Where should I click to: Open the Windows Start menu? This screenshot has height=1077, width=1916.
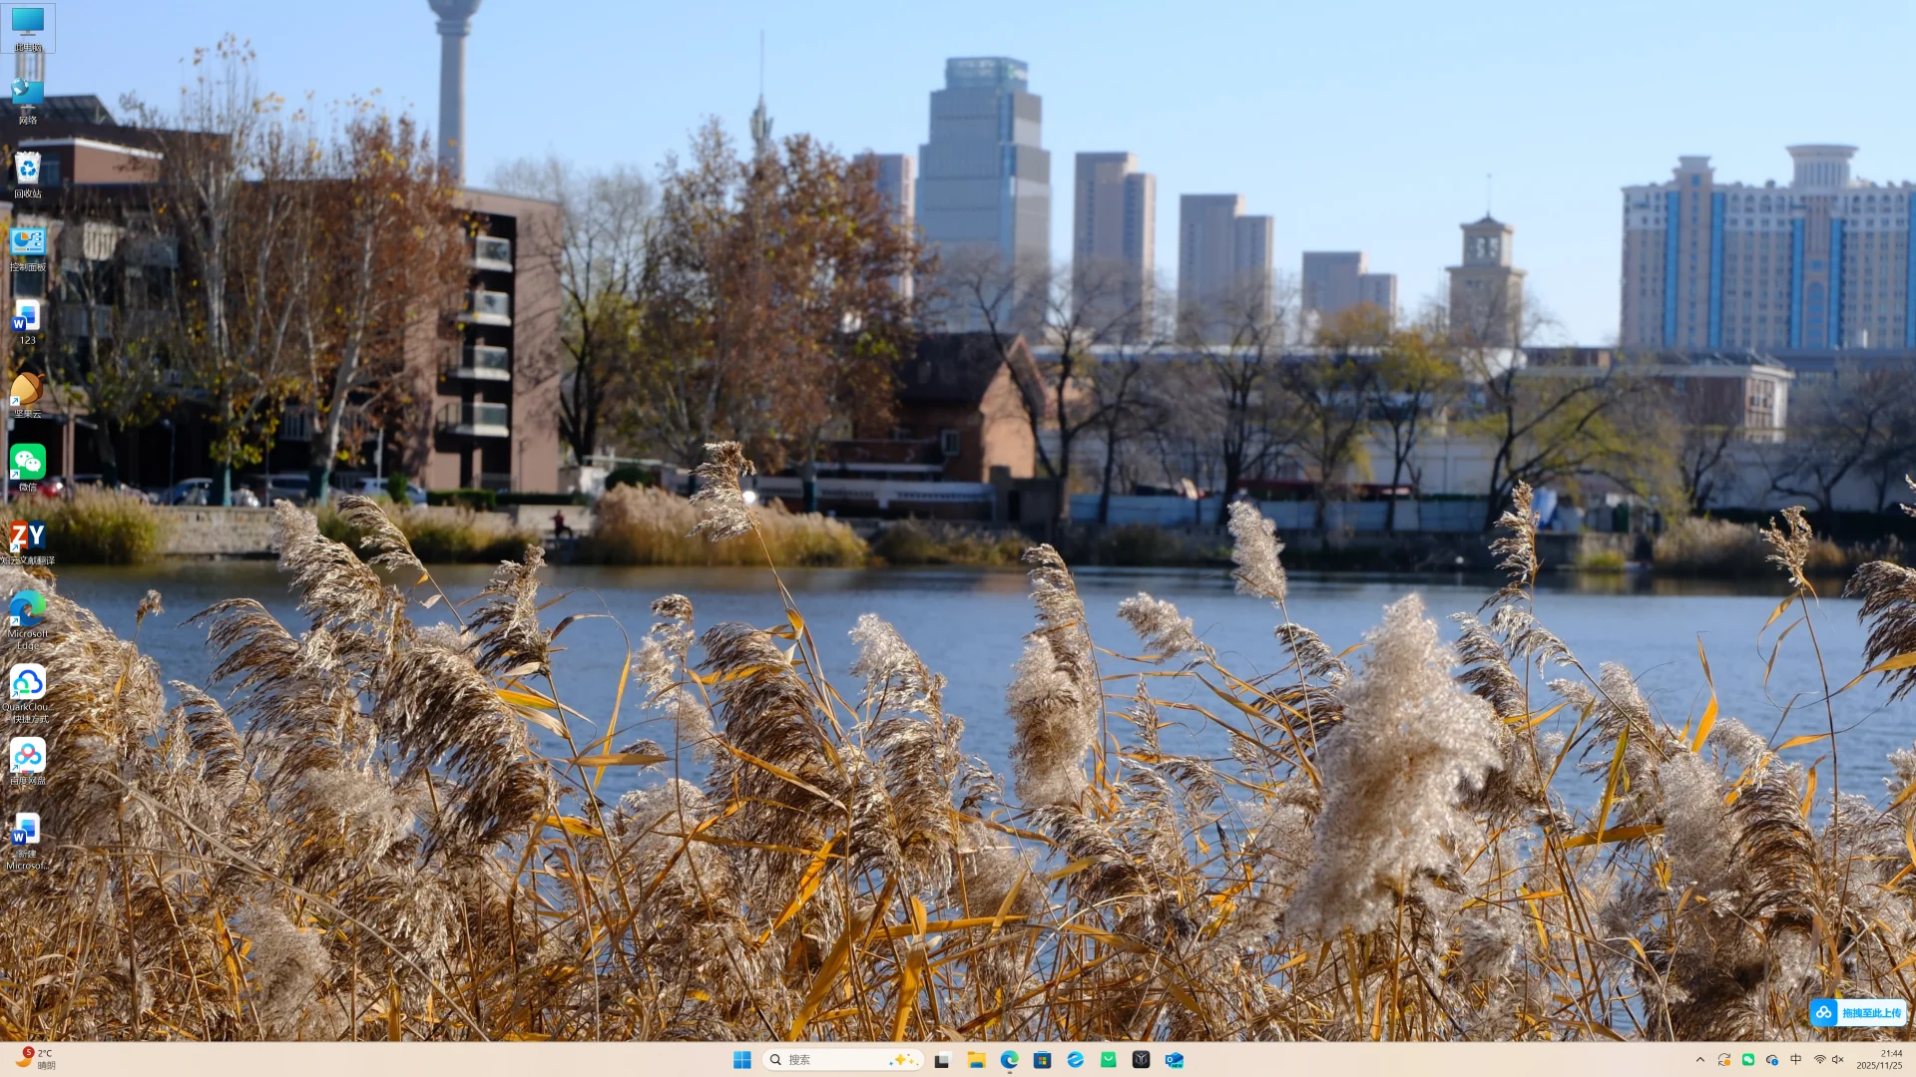(741, 1060)
